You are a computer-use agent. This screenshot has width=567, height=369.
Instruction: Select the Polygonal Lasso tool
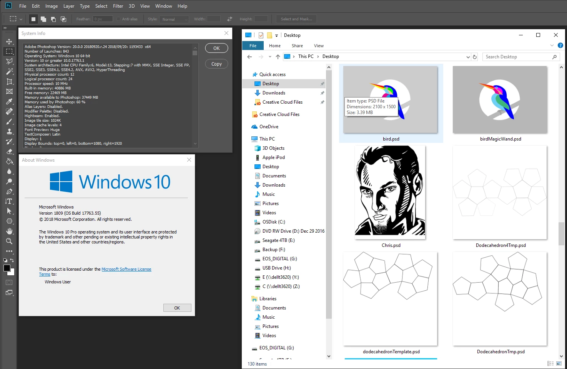pos(9,61)
